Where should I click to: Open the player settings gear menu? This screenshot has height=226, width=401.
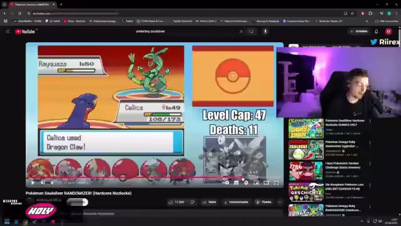(246, 183)
